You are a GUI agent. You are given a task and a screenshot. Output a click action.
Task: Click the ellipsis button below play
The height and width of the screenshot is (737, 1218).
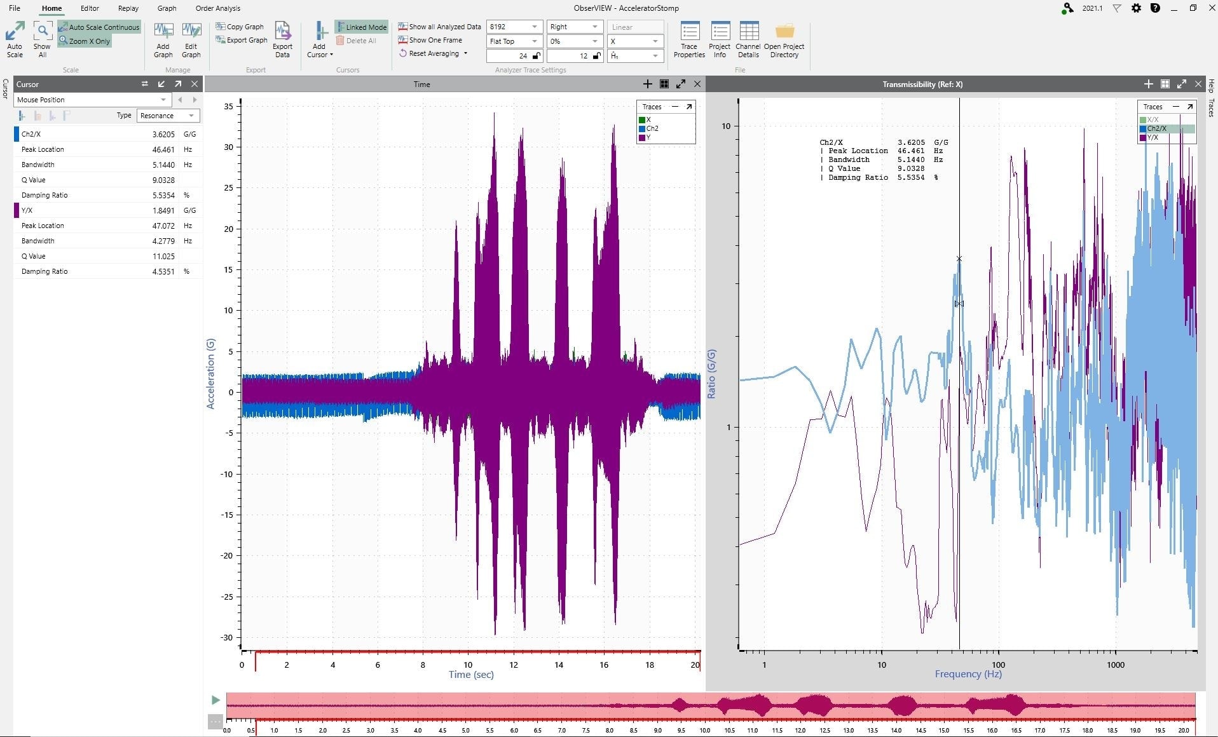coord(215,721)
